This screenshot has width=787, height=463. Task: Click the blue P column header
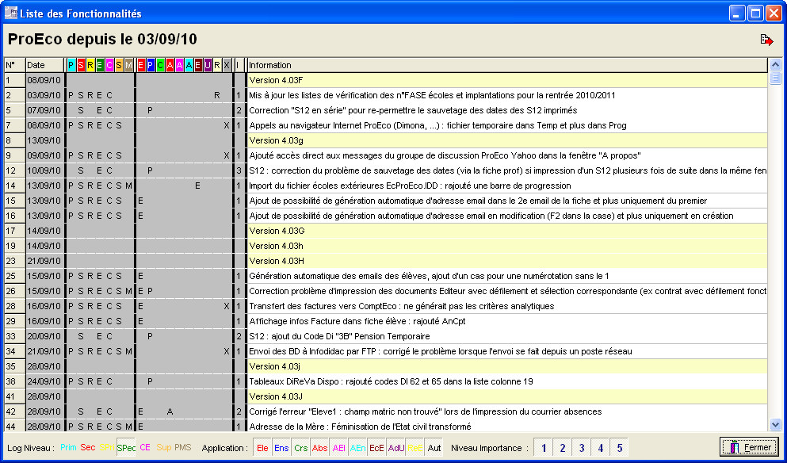[x=151, y=65]
